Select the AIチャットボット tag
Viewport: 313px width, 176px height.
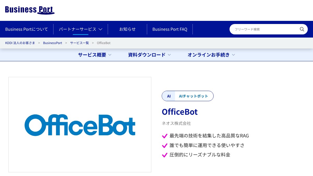click(x=194, y=96)
